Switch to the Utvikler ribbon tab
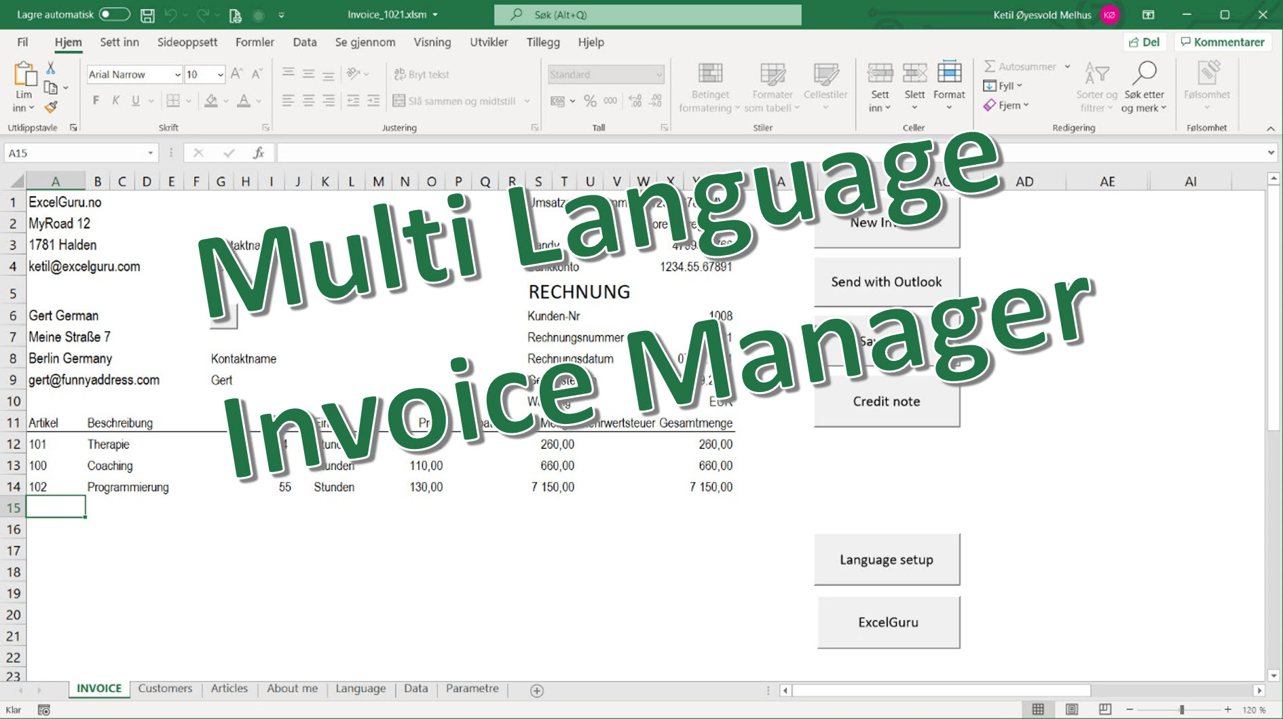Screen dimensions: 1283x719 [488, 42]
